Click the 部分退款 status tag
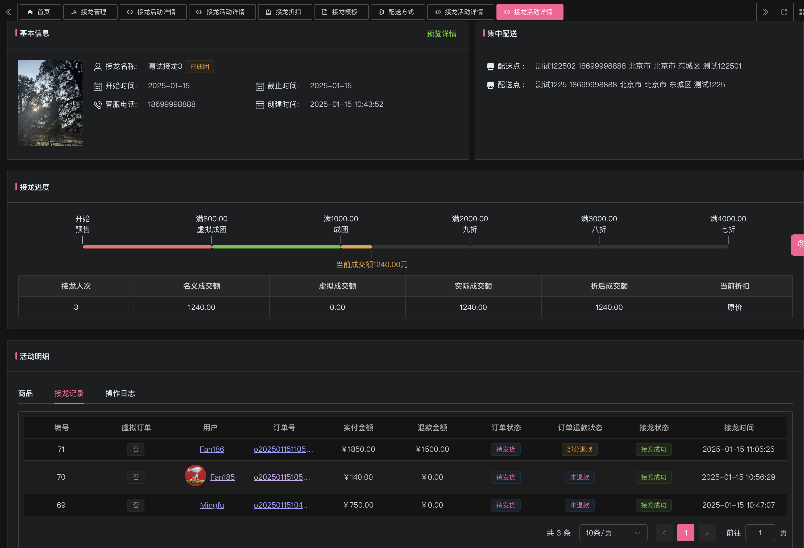Screen dimensions: 804x548 (579, 449)
